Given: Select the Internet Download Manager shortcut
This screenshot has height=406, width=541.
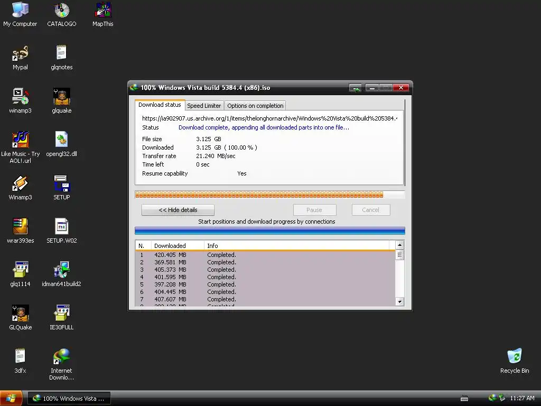Looking at the screenshot, I should [61, 364].
